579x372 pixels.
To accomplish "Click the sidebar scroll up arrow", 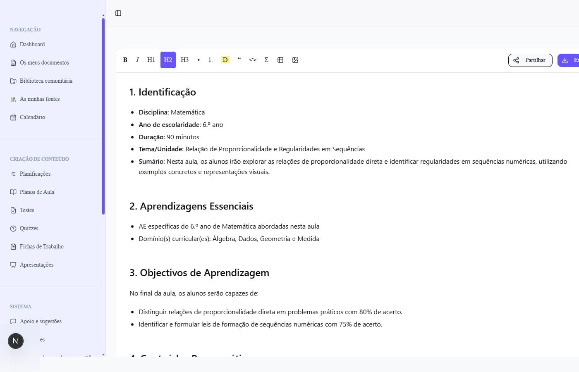I will point(103,15).
